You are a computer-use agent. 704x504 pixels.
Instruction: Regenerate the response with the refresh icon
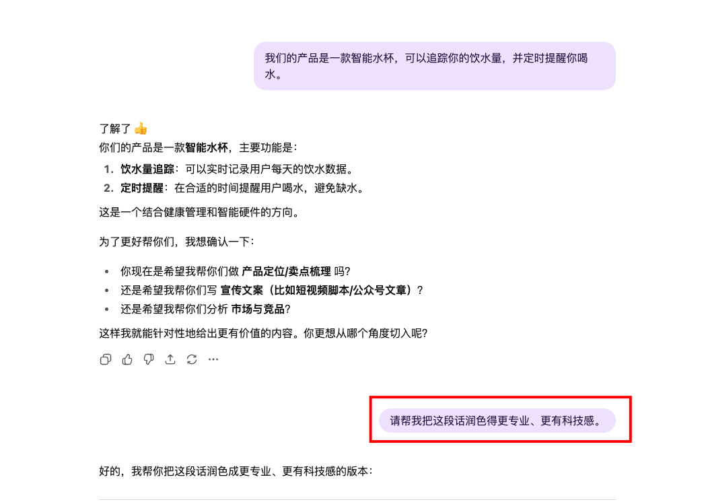click(x=192, y=359)
